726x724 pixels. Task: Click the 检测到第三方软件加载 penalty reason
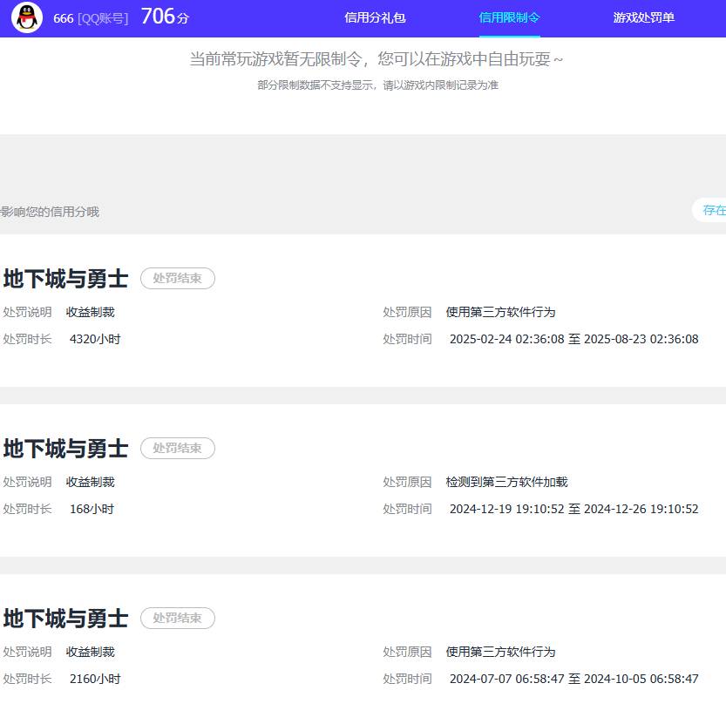[x=506, y=483]
